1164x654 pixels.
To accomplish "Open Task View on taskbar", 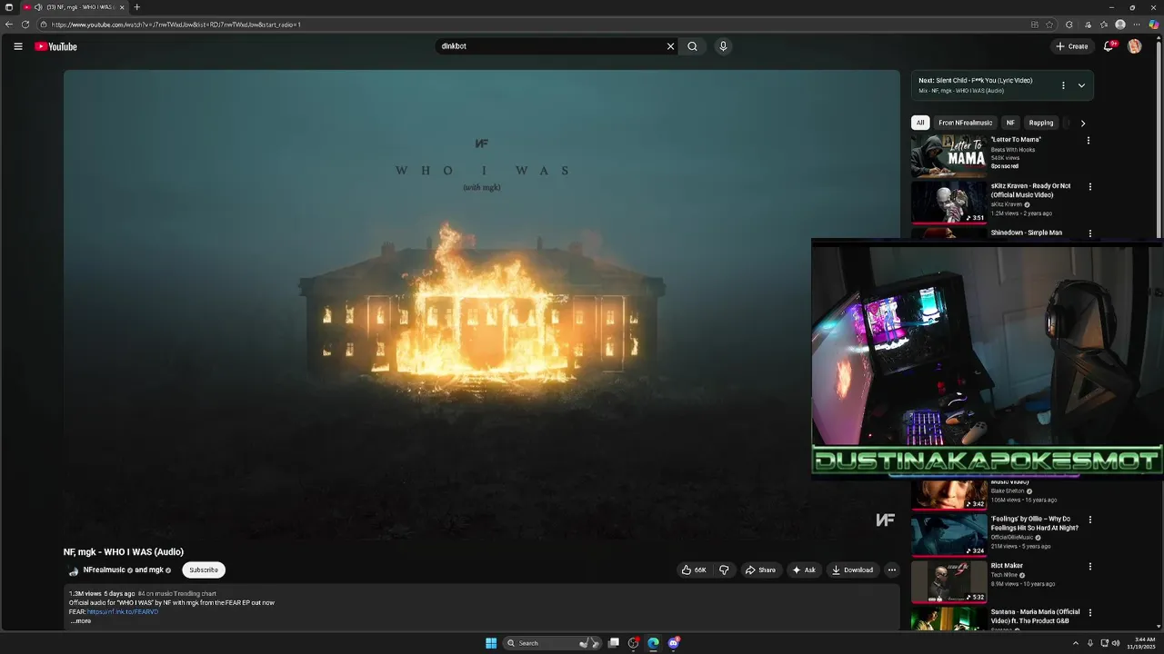I will [614, 643].
